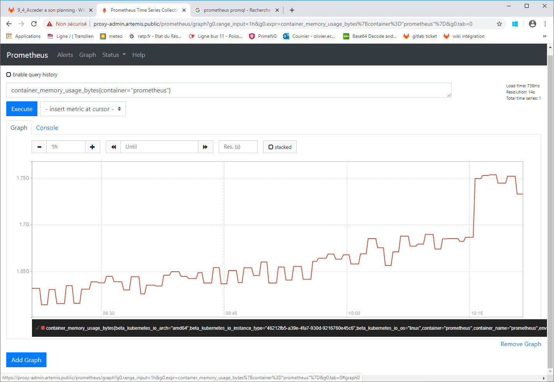Screen dimensions: 554x382
Task: Shift the graph time range backward
Action: click(x=113, y=147)
